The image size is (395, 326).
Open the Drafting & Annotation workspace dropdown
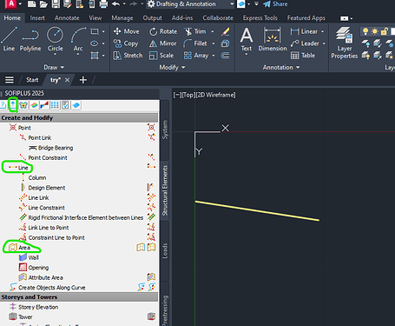[x=191, y=4]
